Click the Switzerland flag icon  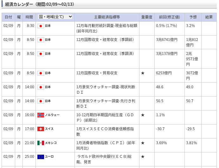(41, 129)
